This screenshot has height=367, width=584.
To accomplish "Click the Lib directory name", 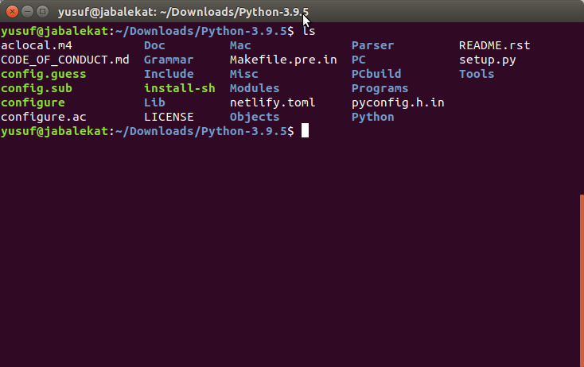I will (154, 102).
